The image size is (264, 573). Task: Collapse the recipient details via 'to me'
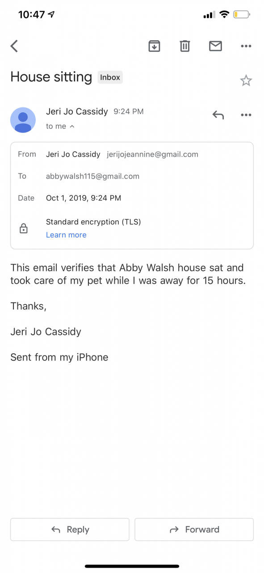click(x=60, y=126)
